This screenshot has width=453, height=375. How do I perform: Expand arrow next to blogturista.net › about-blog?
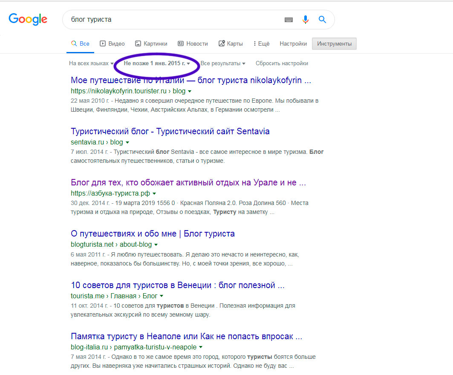tap(156, 245)
